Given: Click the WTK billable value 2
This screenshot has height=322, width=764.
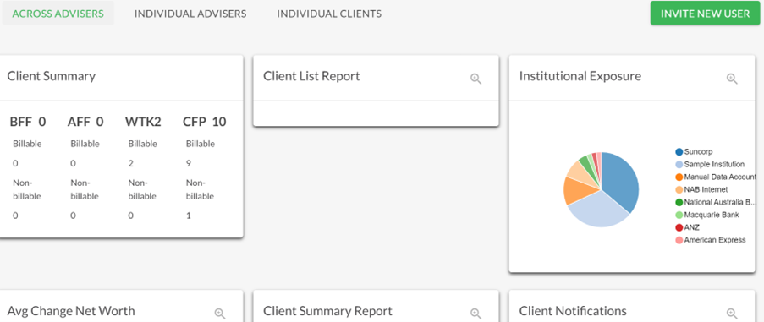Looking at the screenshot, I should pyautogui.click(x=130, y=163).
